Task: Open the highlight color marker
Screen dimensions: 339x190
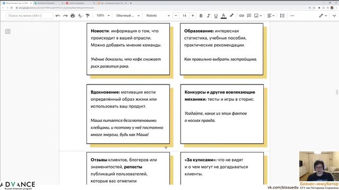Action: (x=231, y=15)
